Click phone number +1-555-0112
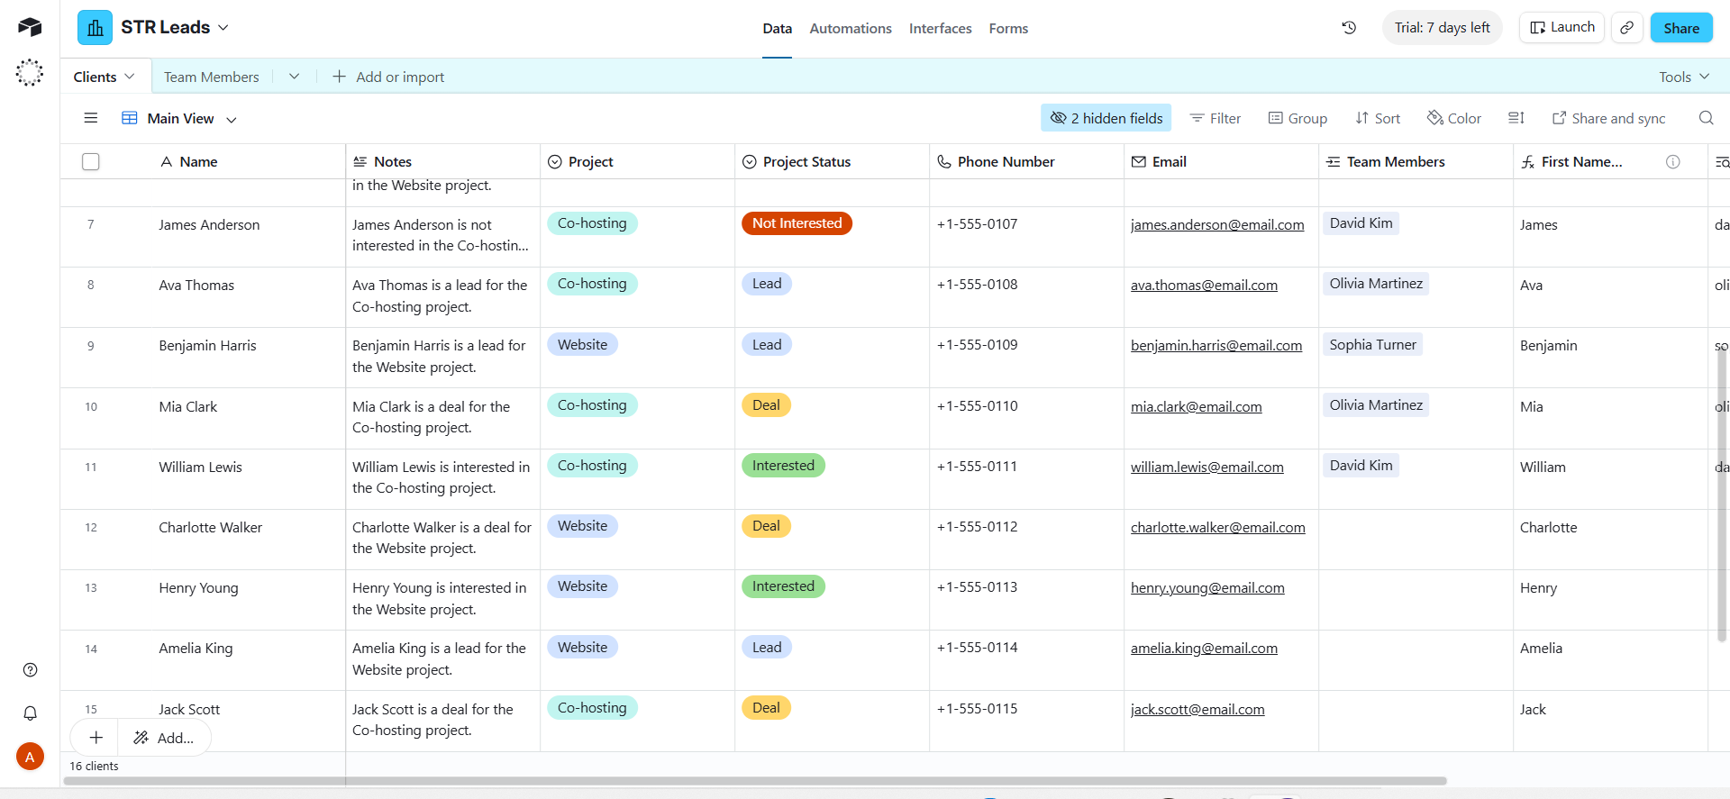The height and width of the screenshot is (799, 1730). coord(978,527)
